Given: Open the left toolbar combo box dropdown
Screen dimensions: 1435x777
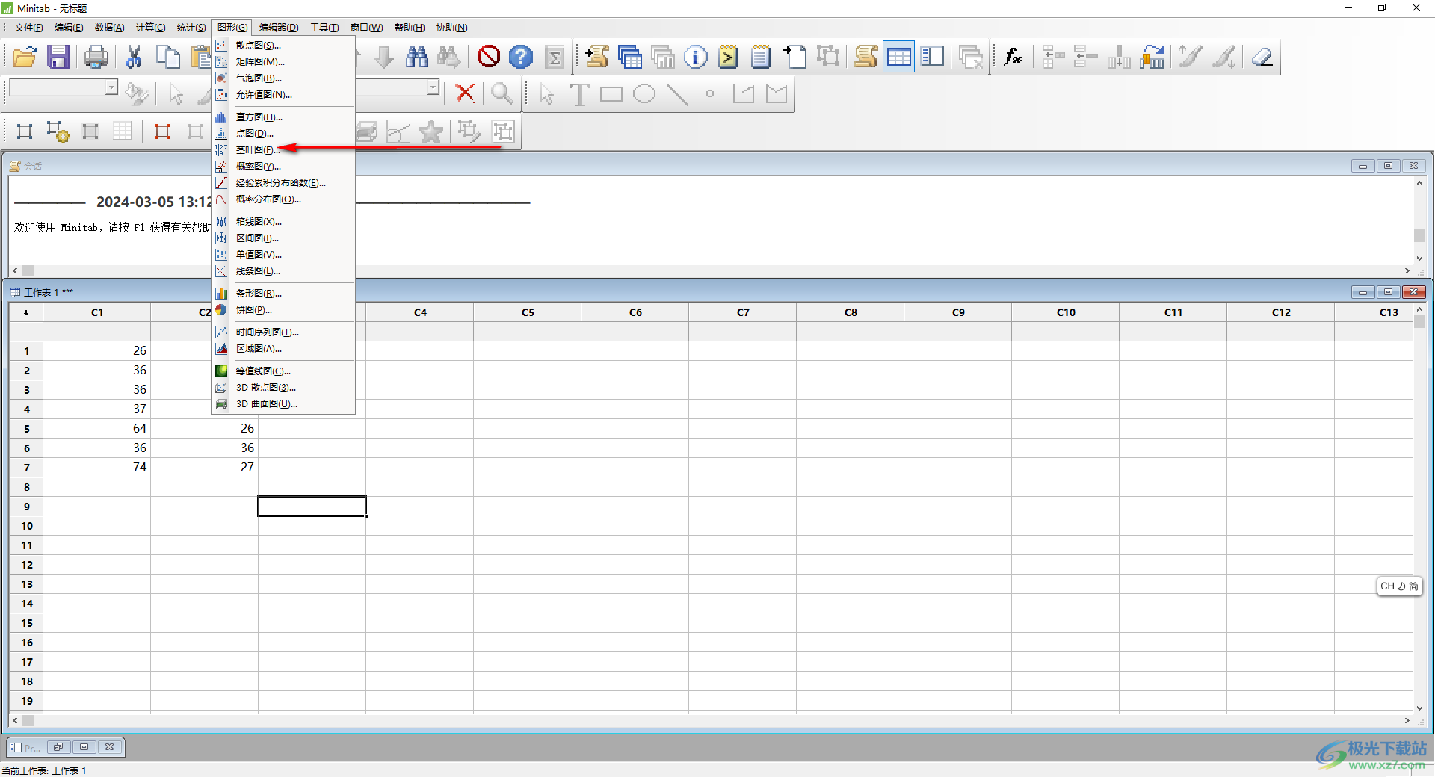Looking at the screenshot, I should pyautogui.click(x=111, y=87).
